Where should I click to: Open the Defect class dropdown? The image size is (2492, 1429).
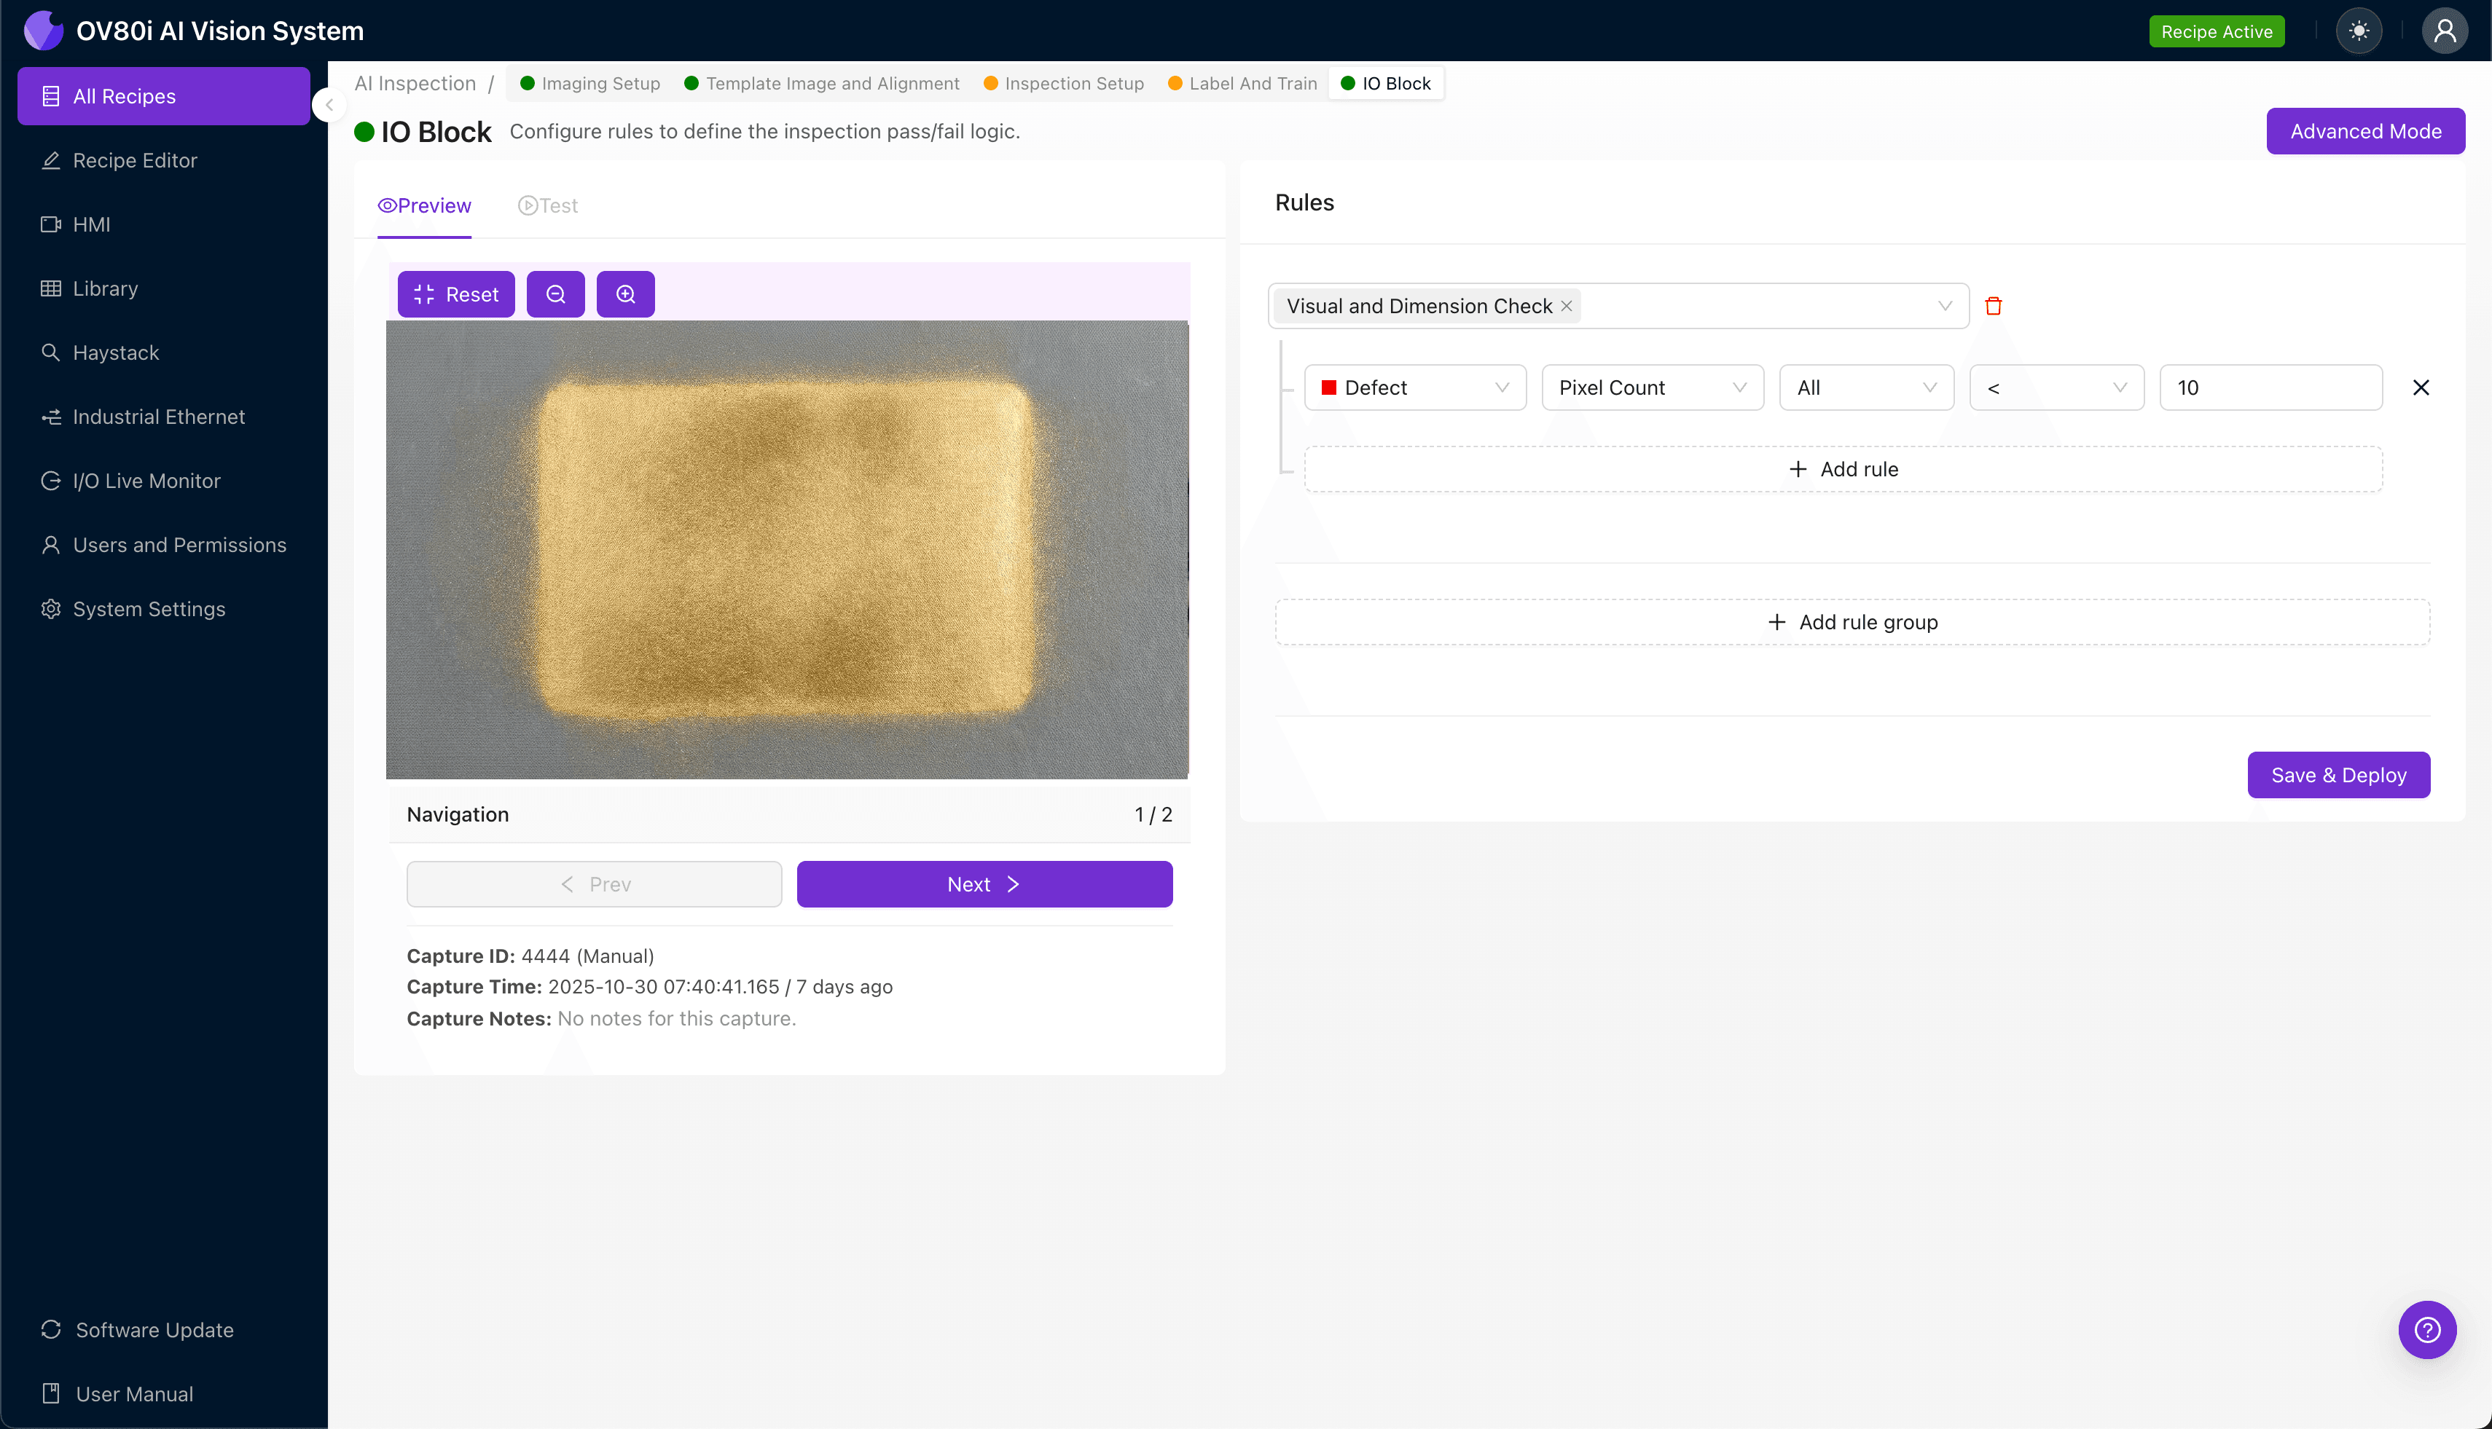(x=1414, y=387)
